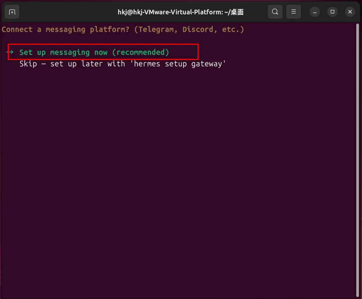Click the window title 'hkj@hkj-VMware-Virtual-Platform'
Image resolution: width=362 pixels, height=299 pixels.
tap(181, 12)
